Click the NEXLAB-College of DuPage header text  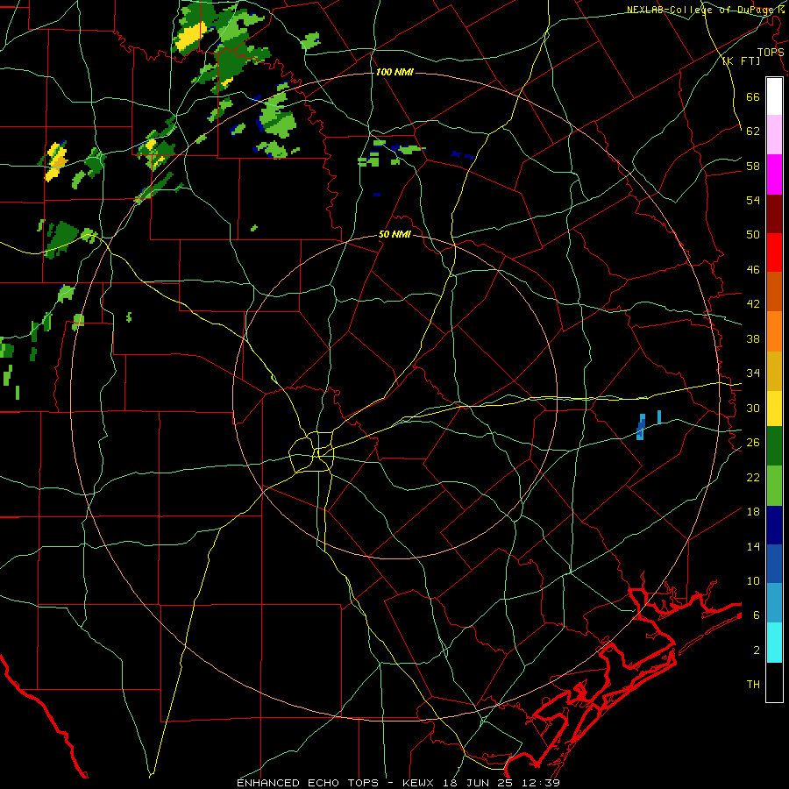[x=705, y=10]
